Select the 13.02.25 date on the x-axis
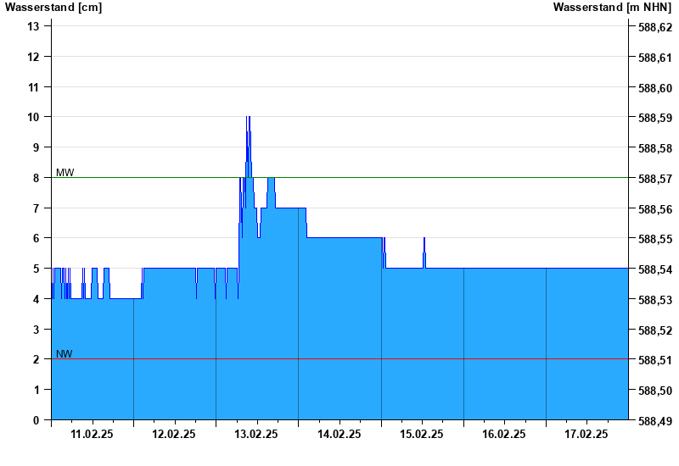Screen dimensions: 679x466 pos(256,434)
